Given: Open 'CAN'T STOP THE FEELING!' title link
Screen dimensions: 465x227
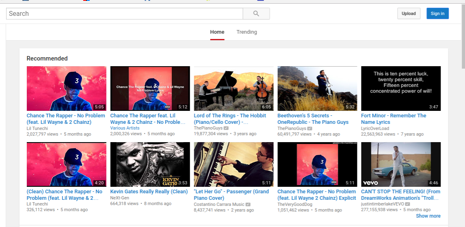Looking at the screenshot, I should (x=401, y=195).
